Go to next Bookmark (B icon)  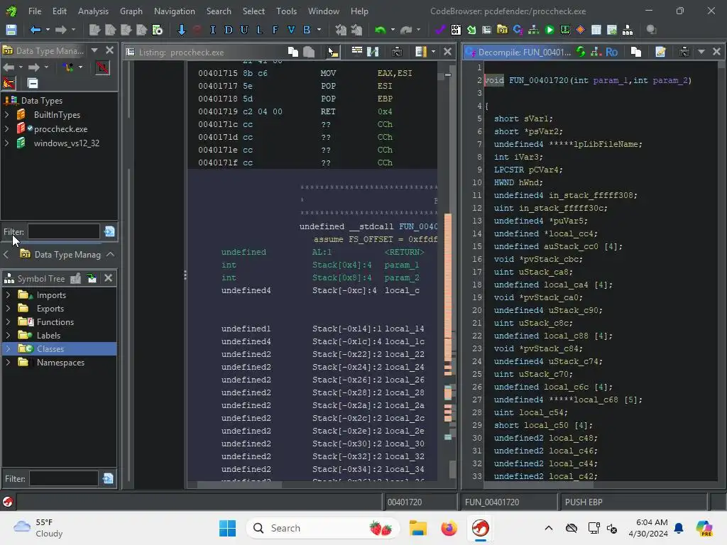(307, 30)
